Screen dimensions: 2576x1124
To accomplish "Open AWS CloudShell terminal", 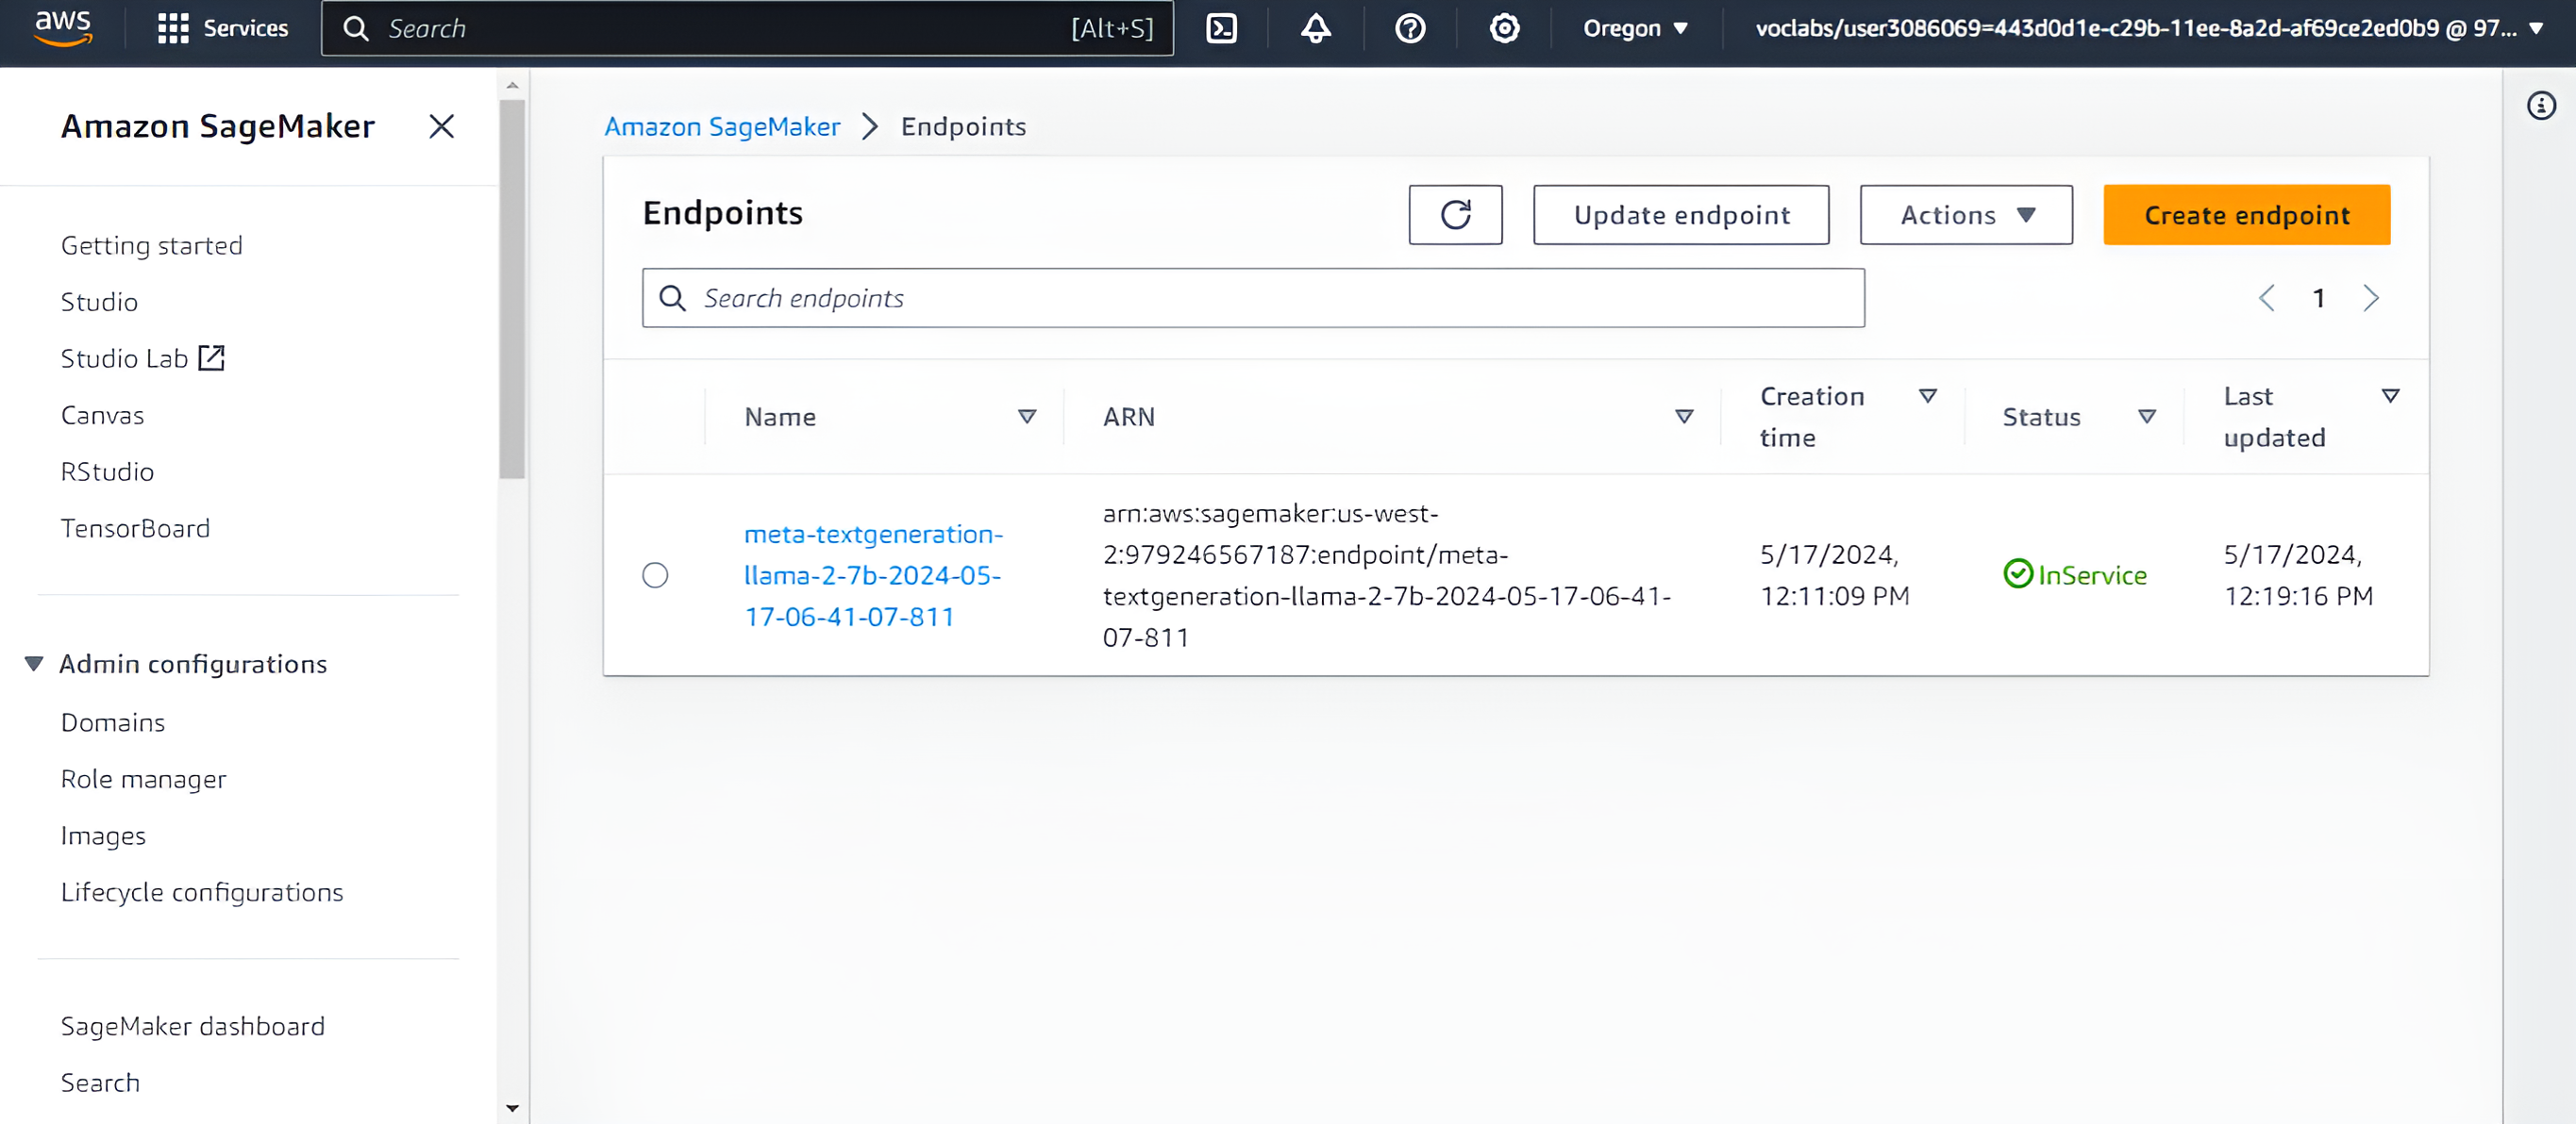I will point(1222,28).
